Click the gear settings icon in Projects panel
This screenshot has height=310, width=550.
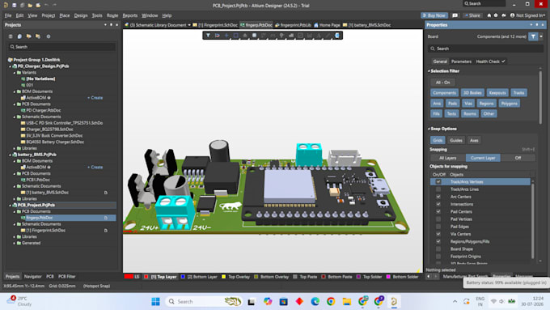click(49, 36)
